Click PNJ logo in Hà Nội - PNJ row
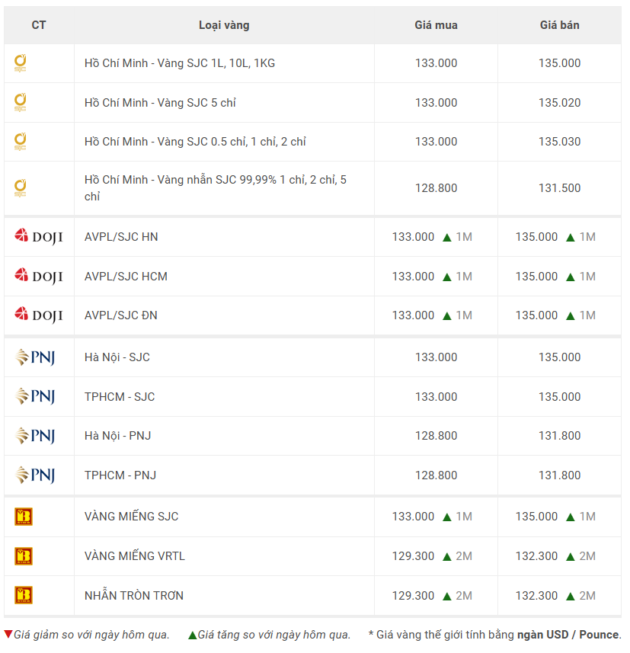630x653 pixels. click(x=35, y=436)
